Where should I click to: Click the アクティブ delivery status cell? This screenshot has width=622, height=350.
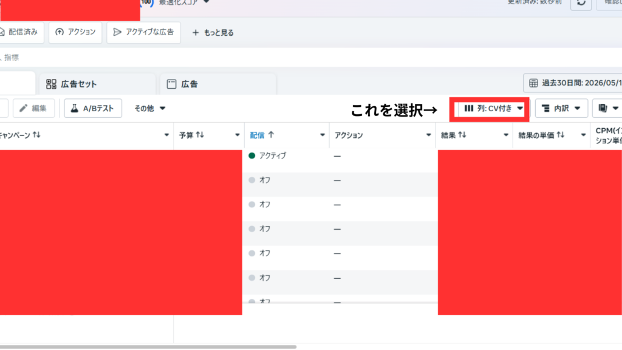[273, 156]
